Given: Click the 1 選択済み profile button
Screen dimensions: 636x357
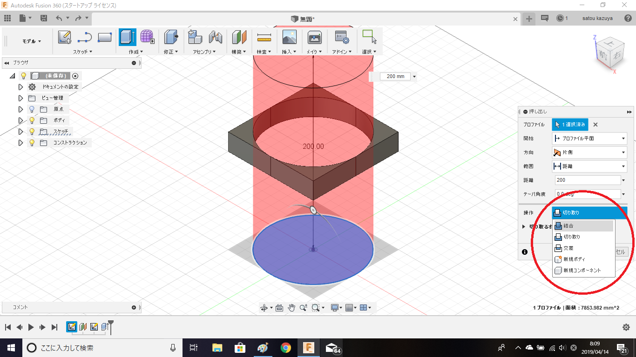Looking at the screenshot, I should pyautogui.click(x=570, y=125).
